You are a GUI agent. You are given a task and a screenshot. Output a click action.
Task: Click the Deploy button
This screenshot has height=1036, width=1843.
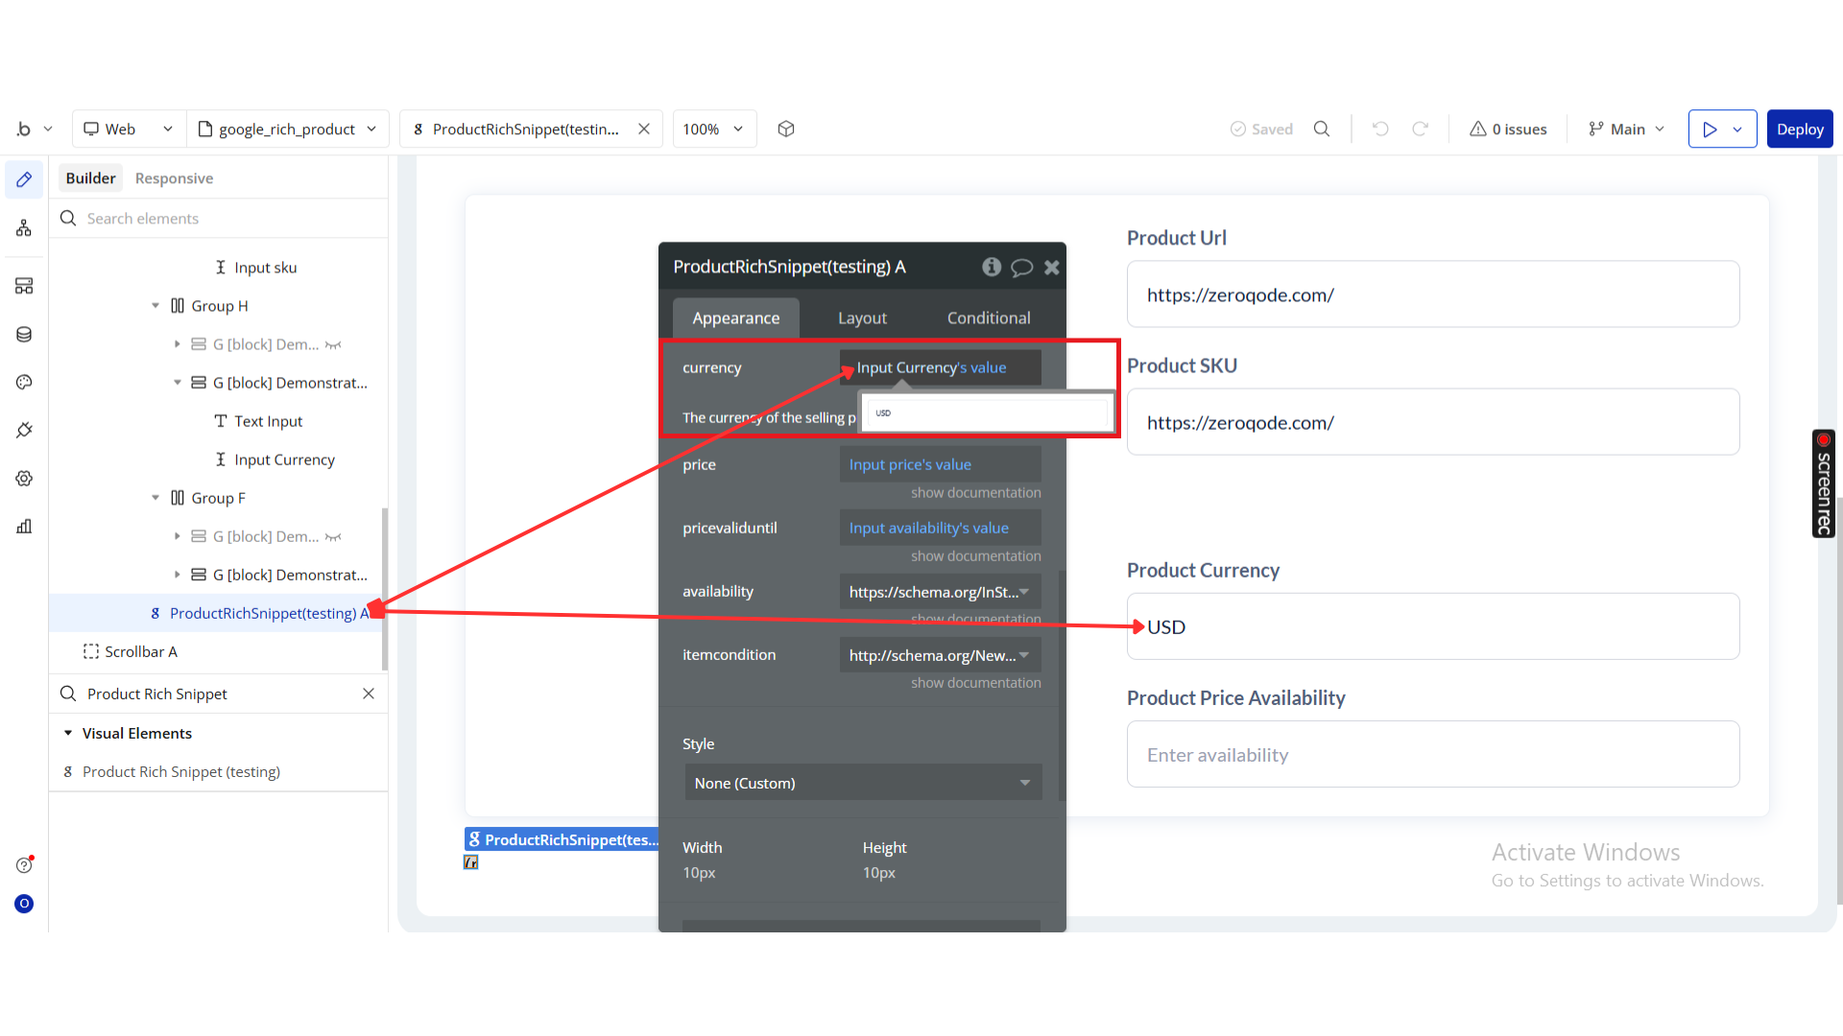point(1799,129)
